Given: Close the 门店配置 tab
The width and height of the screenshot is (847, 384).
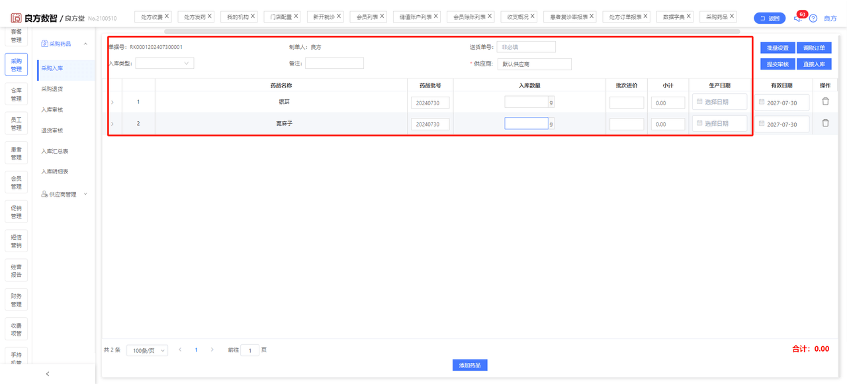Looking at the screenshot, I should (296, 16).
